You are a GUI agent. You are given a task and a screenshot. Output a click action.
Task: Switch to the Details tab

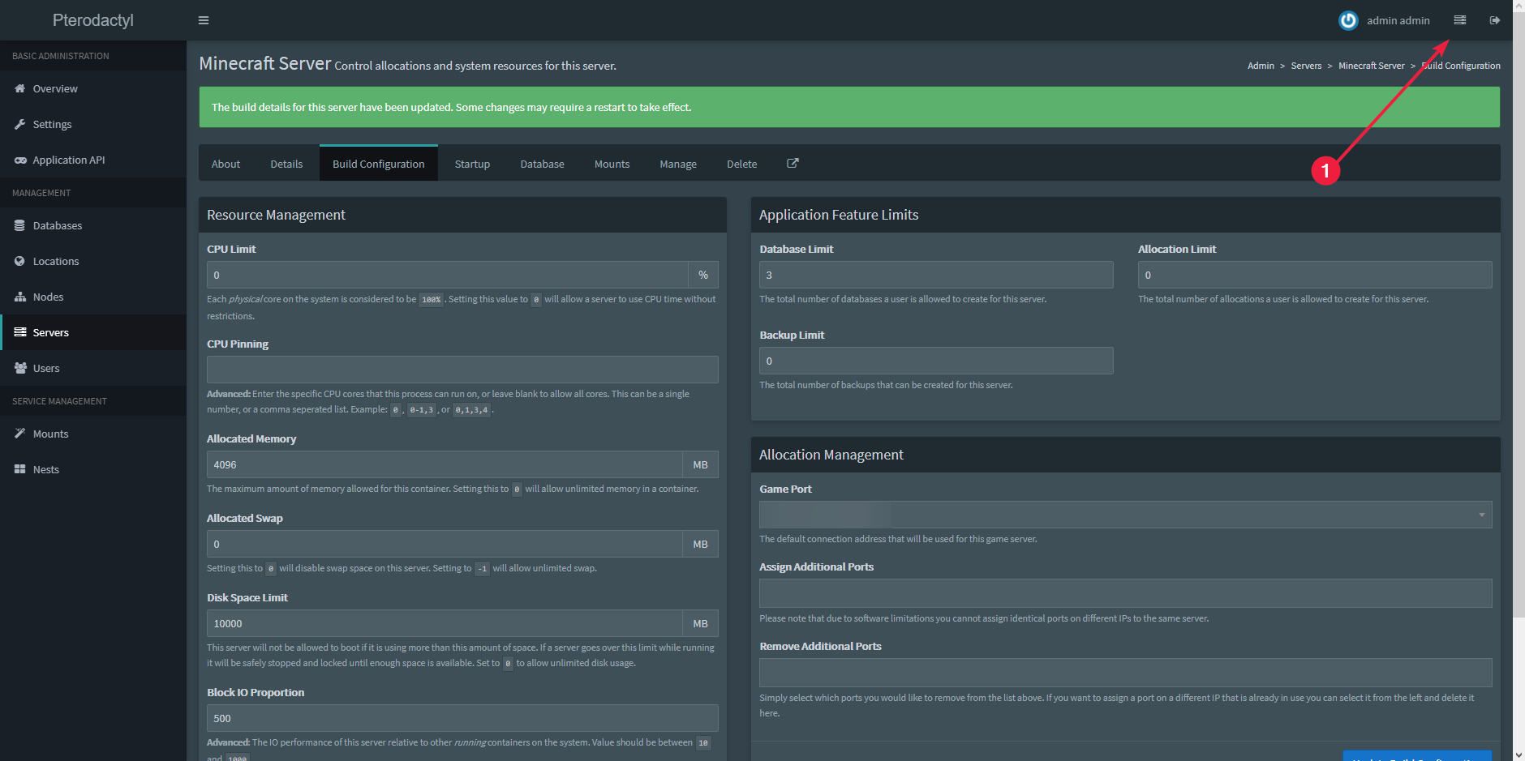click(286, 164)
